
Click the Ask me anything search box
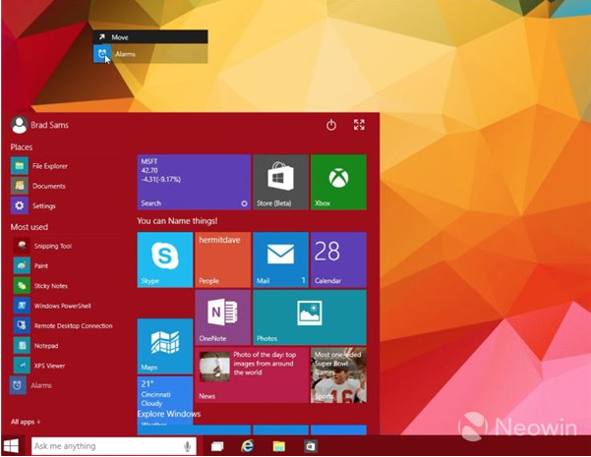pos(108,446)
